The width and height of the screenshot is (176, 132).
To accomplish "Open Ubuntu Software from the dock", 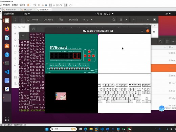I will (7, 46).
